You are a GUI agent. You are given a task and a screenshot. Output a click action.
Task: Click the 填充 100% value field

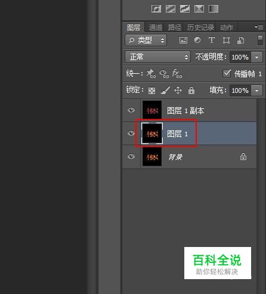pyautogui.click(x=240, y=90)
